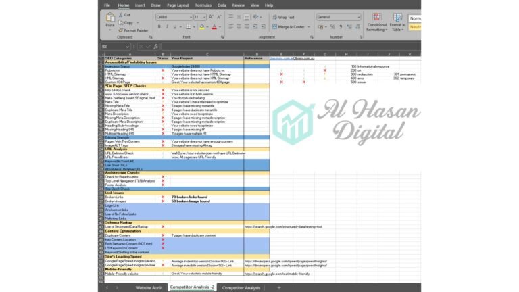Image resolution: width=519 pixels, height=292 pixels.
Task: Select the Format Painter tool
Action: pos(133,30)
